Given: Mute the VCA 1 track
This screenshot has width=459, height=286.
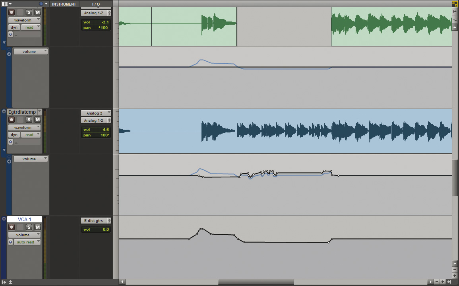Looking at the screenshot, I should (37, 227).
